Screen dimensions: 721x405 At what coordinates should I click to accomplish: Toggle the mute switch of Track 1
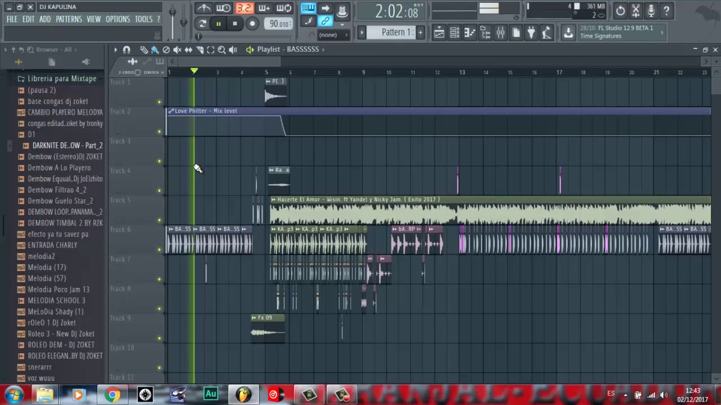159,102
